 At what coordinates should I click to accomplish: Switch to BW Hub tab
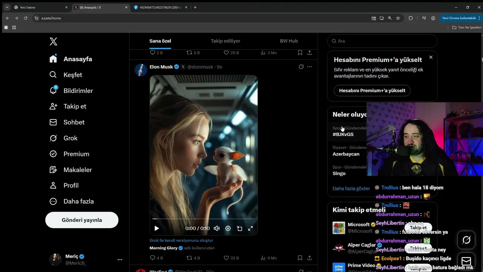click(289, 41)
